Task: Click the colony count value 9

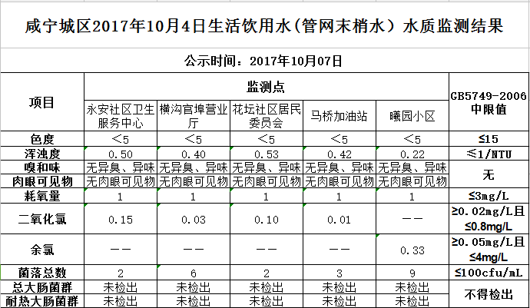Action: [412, 273]
